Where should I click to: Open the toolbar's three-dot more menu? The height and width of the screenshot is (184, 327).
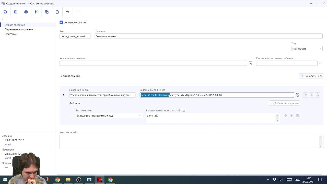[x=78, y=12]
